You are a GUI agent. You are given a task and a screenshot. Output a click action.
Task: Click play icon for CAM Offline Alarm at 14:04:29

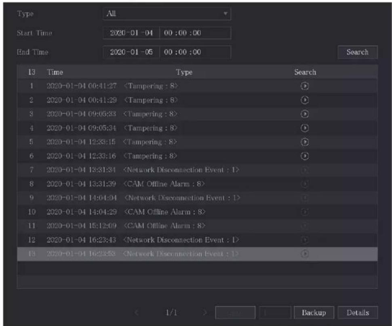click(304, 212)
